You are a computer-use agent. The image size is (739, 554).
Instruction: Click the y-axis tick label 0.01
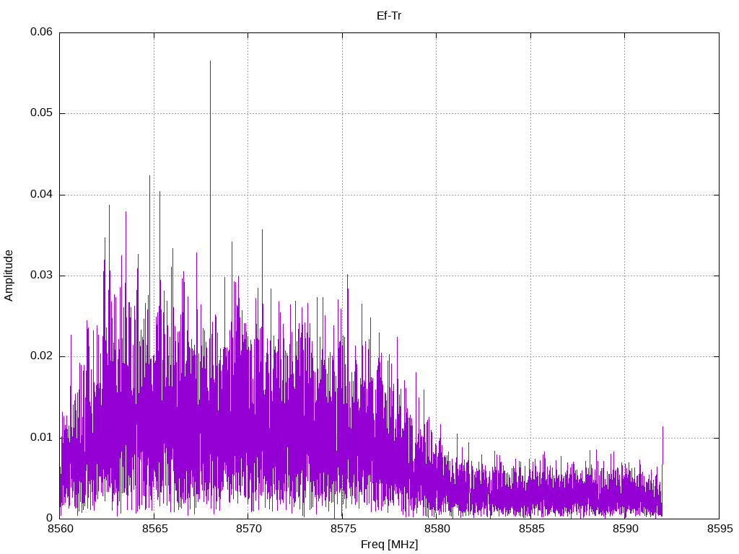click(x=41, y=437)
